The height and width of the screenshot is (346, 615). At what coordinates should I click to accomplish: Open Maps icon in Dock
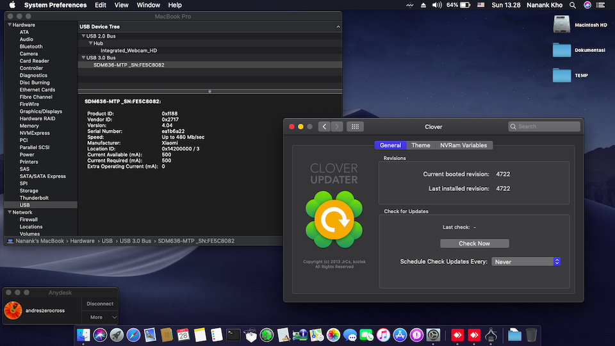(316, 335)
